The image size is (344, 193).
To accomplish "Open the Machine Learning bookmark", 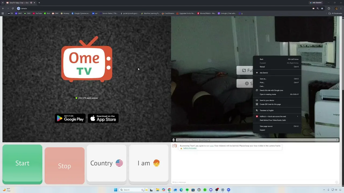I will click(150, 13).
